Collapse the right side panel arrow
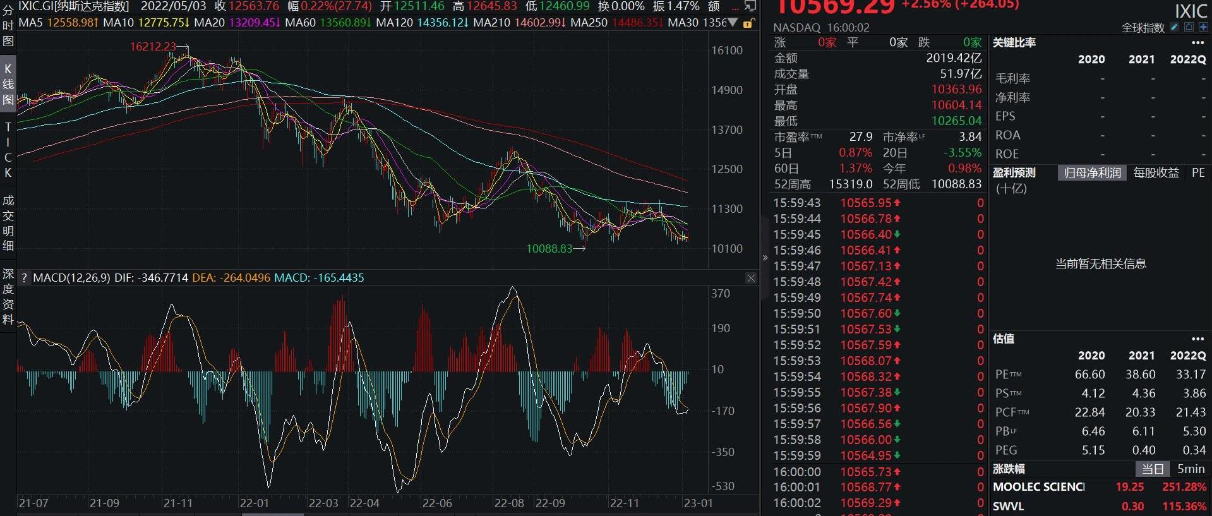Image resolution: width=1212 pixels, height=516 pixels. 765,258
